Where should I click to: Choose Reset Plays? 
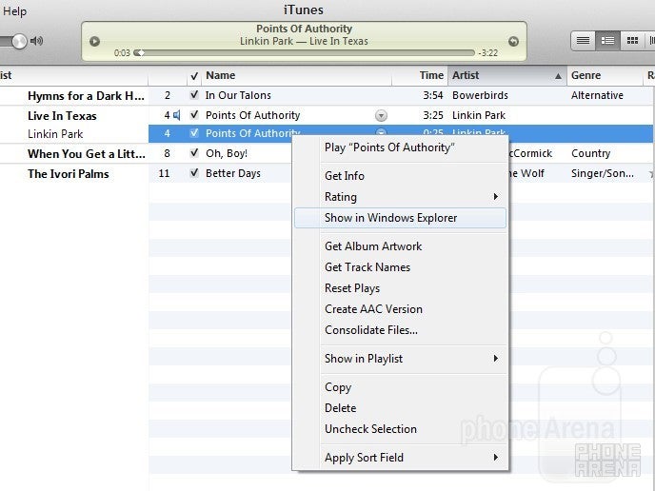click(x=400, y=288)
